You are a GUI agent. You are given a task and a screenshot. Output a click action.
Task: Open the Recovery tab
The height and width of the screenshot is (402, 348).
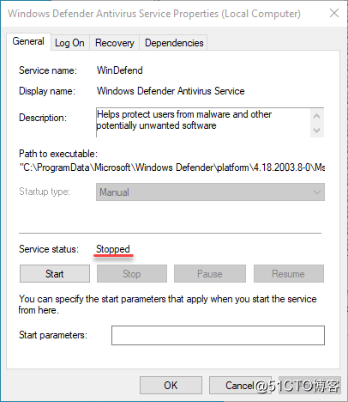point(115,43)
